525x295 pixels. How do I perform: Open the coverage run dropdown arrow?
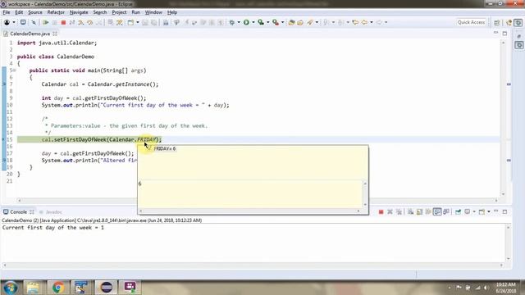pos(268,22)
